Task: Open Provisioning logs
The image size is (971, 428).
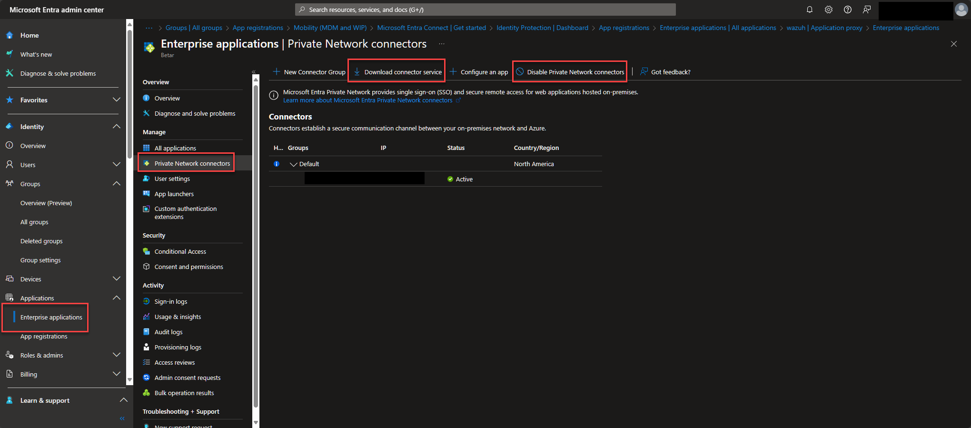Action: coord(178,347)
